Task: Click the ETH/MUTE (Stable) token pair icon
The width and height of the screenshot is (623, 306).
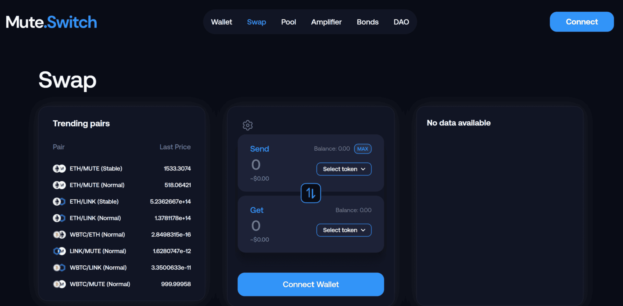Action: [x=59, y=169]
